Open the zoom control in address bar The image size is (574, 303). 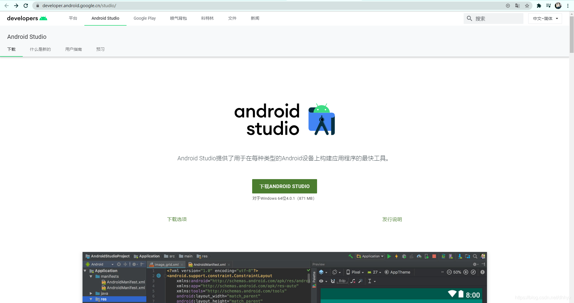pos(508,6)
